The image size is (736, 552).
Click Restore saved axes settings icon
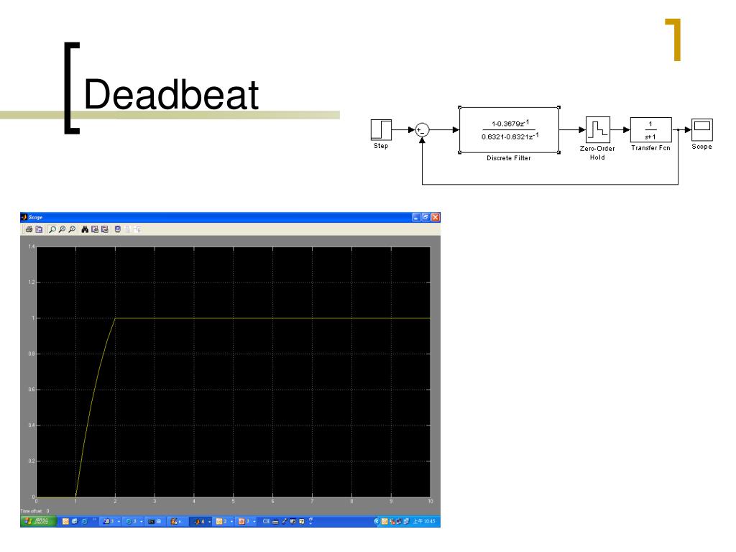(x=105, y=229)
